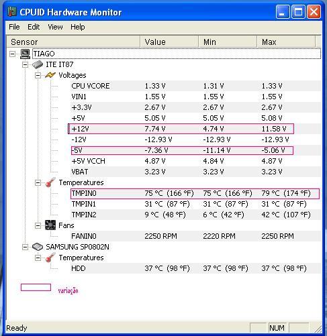Screen dimensions: 327x336
Task: Click the TIAGO computer icon
Action: (x=25, y=54)
